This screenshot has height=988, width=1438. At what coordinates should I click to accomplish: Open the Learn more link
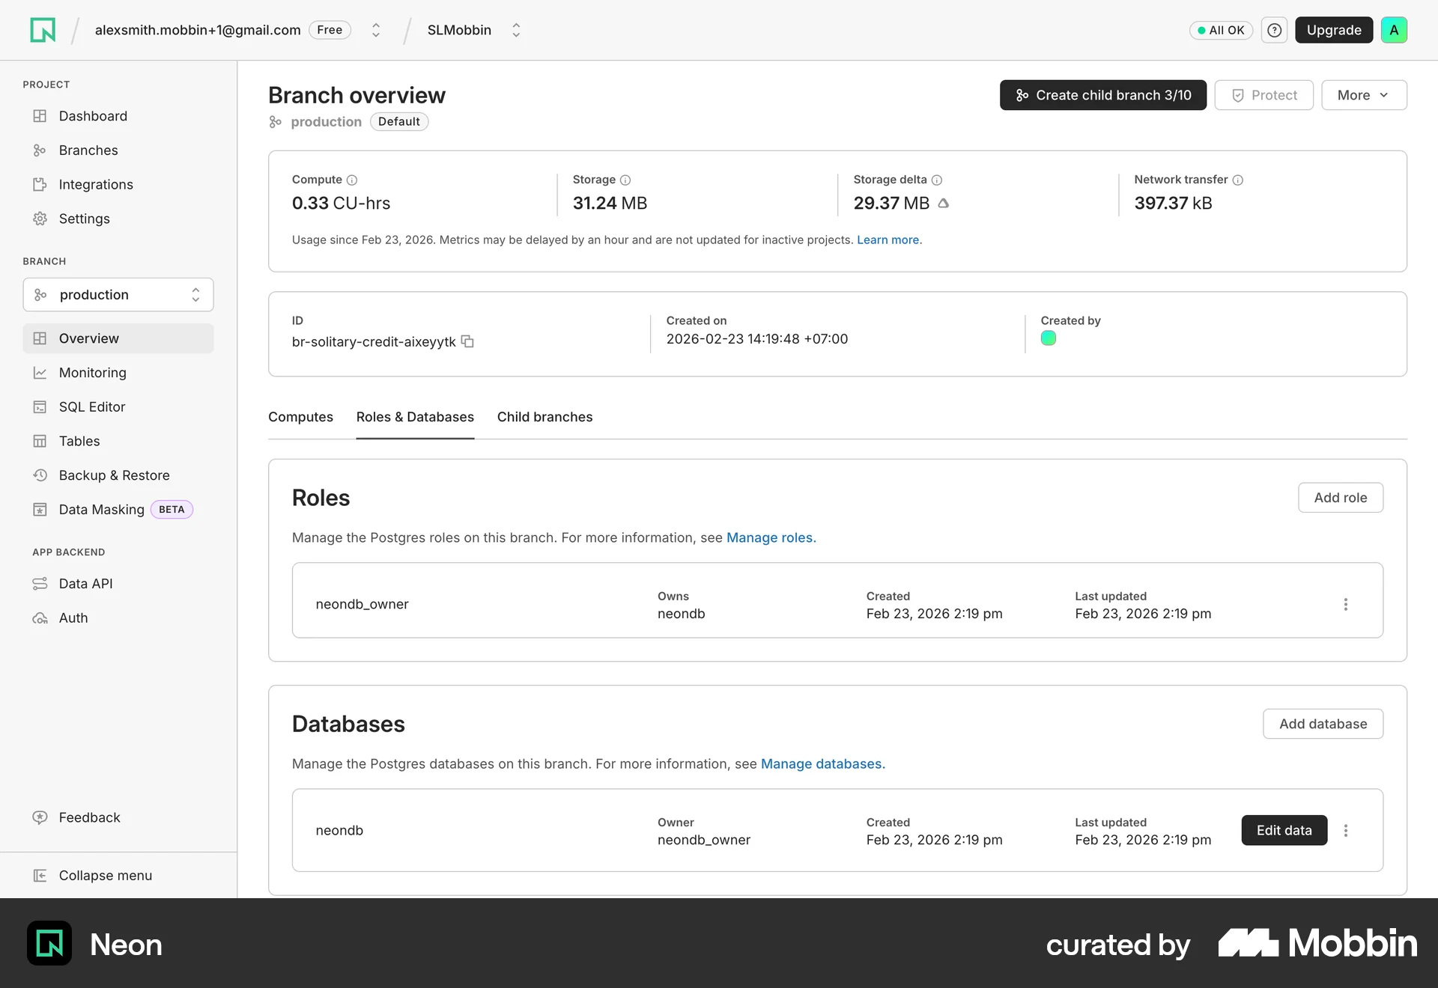tap(889, 240)
